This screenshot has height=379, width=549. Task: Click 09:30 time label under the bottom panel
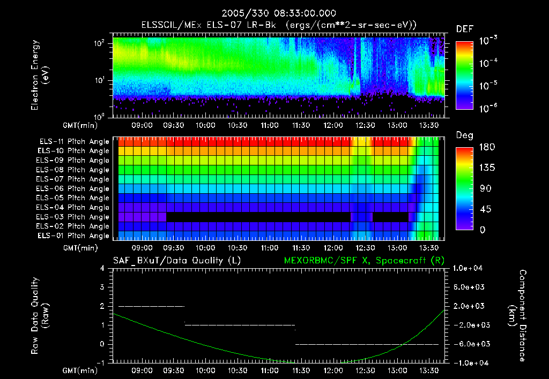coord(174,370)
